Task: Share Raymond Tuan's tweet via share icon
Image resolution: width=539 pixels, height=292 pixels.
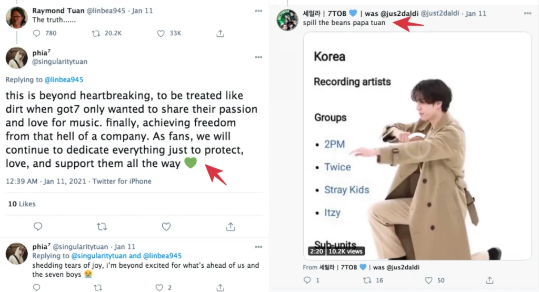Action: coord(220,33)
